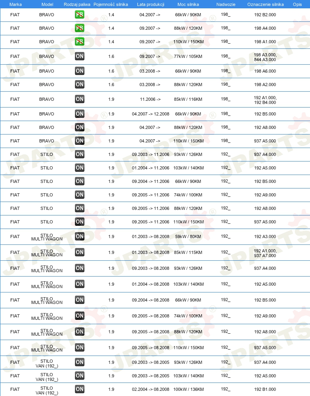Select engine code 198 A2.000
This screenshot has height=396, width=310.
coord(265,85)
